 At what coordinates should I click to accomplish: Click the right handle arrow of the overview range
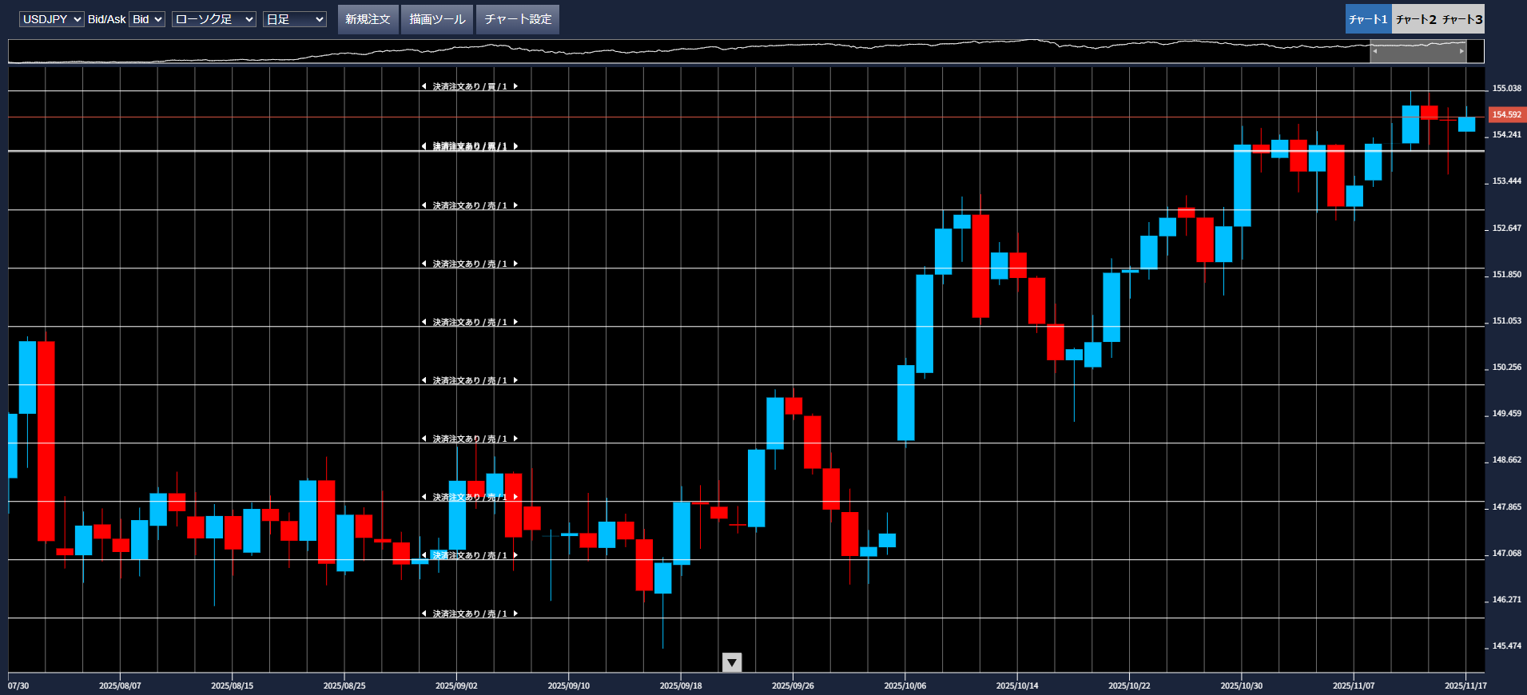(x=1462, y=51)
